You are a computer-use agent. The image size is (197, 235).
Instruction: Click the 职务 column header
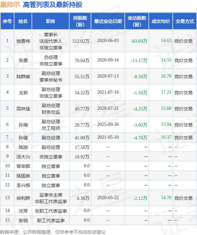(51, 21)
